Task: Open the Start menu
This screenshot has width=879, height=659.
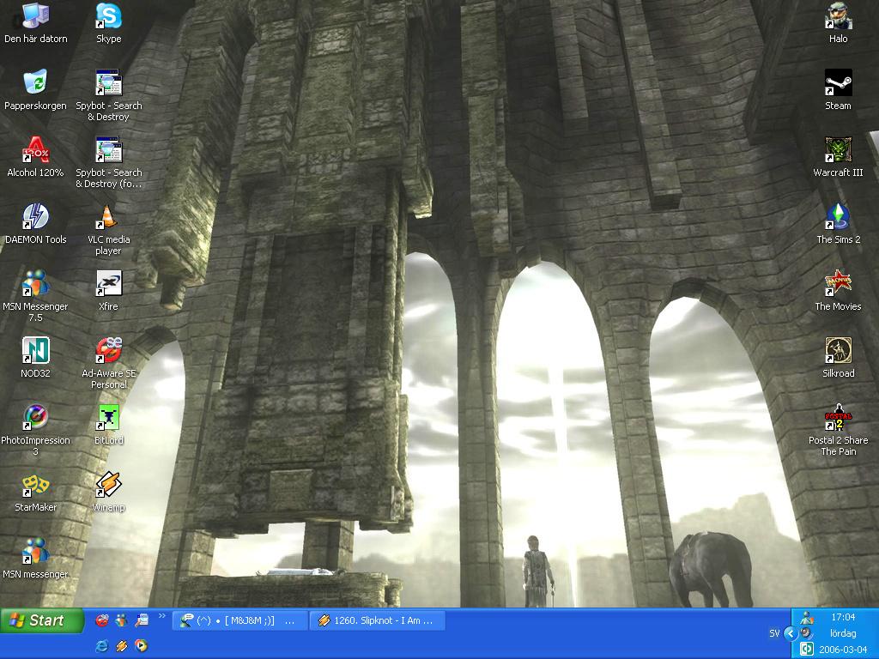Action: point(42,620)
